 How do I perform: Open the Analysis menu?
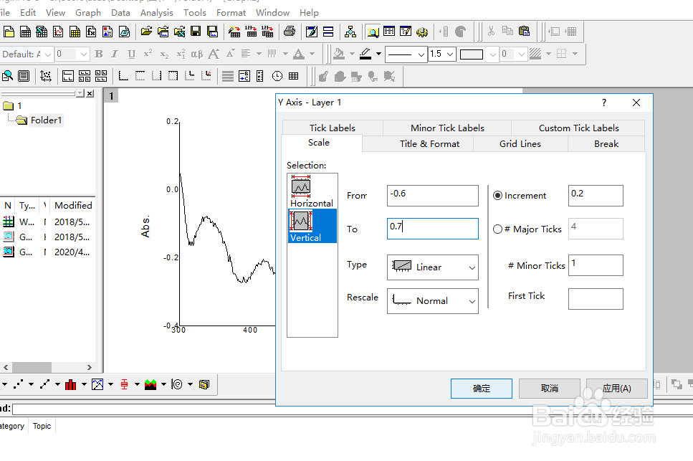156,13
